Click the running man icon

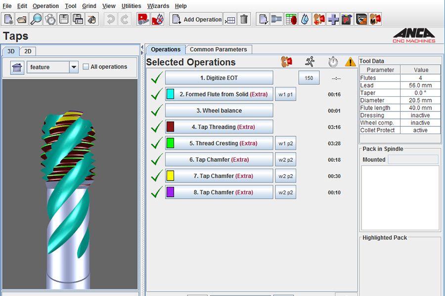coord(310,62)
